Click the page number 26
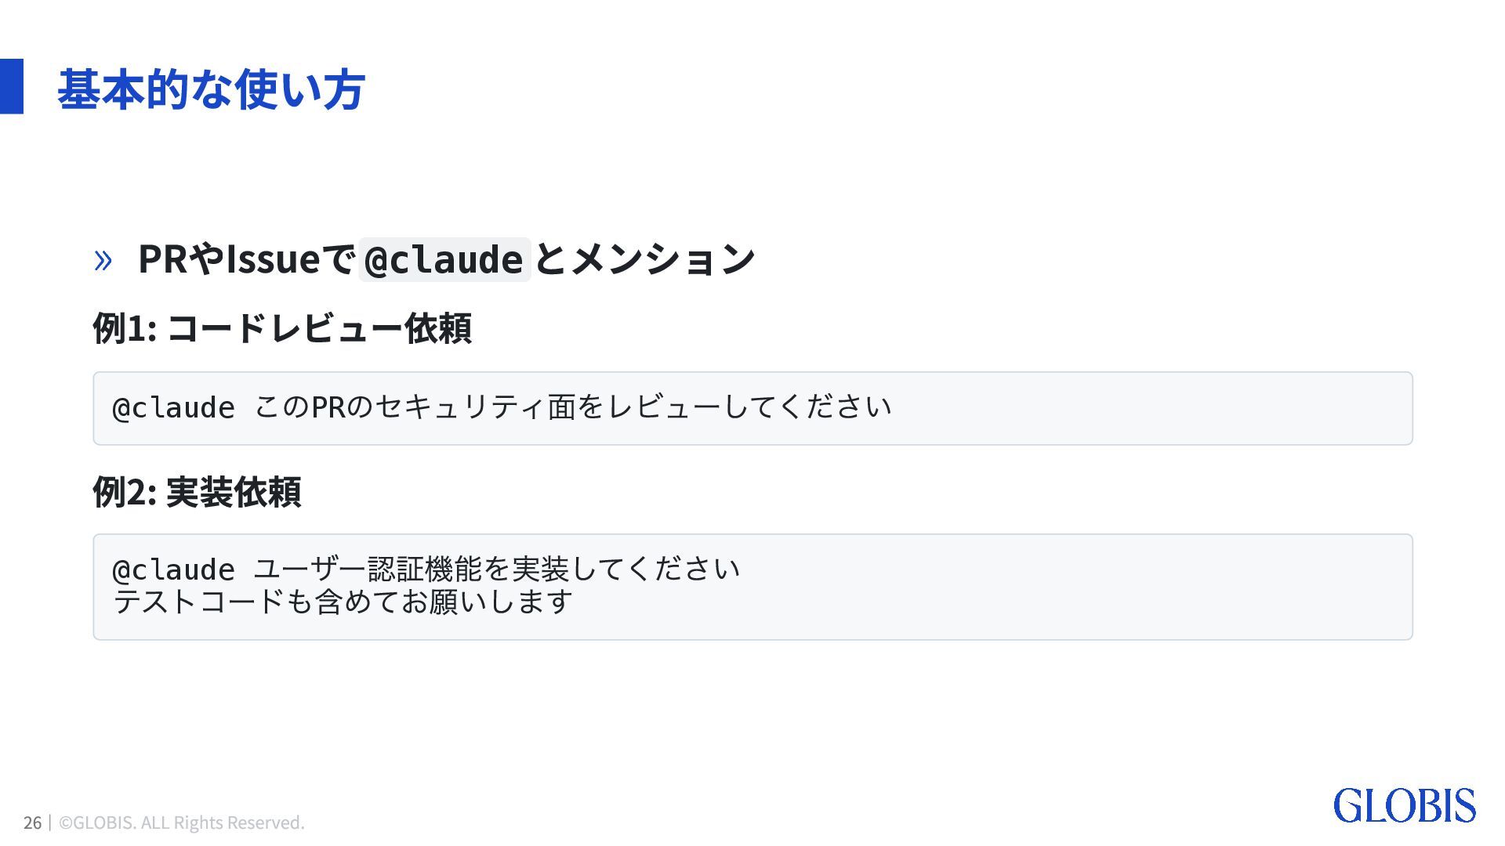Screen dimensions: 1505x846 (x=32, y=822)
